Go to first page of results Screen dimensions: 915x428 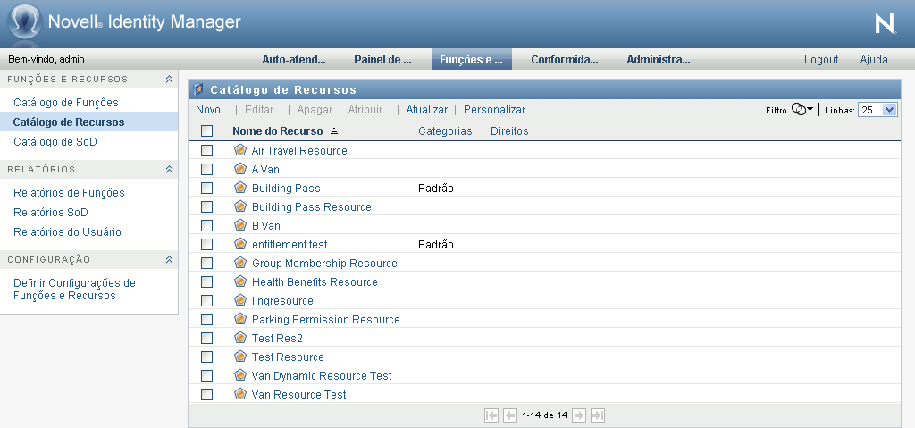pos(491,415)
